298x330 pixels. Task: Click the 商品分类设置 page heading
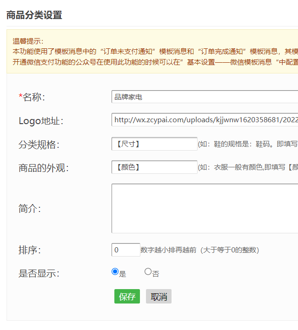tap(34, 15)
